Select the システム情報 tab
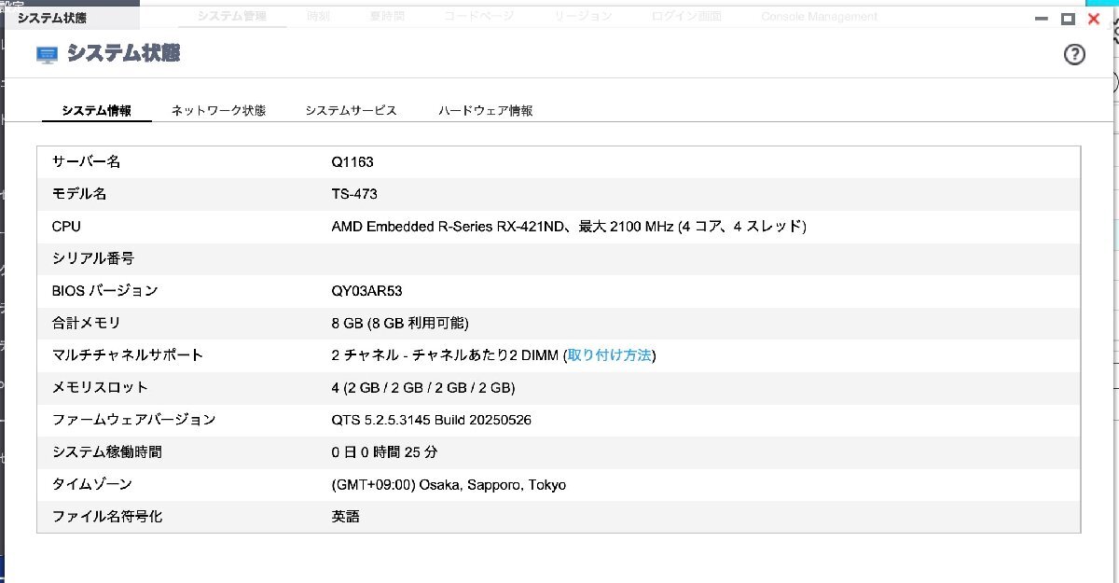The width and height of the screenshot is (1119, 583). (x=97, y=110)
